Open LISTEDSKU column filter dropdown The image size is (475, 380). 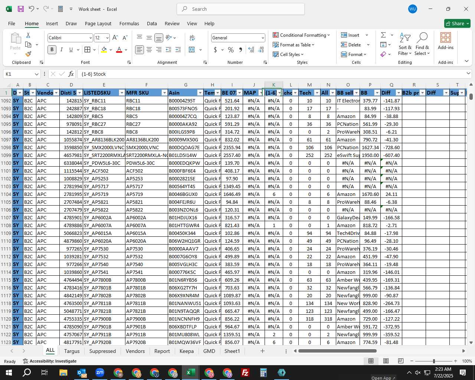point(121,93)
